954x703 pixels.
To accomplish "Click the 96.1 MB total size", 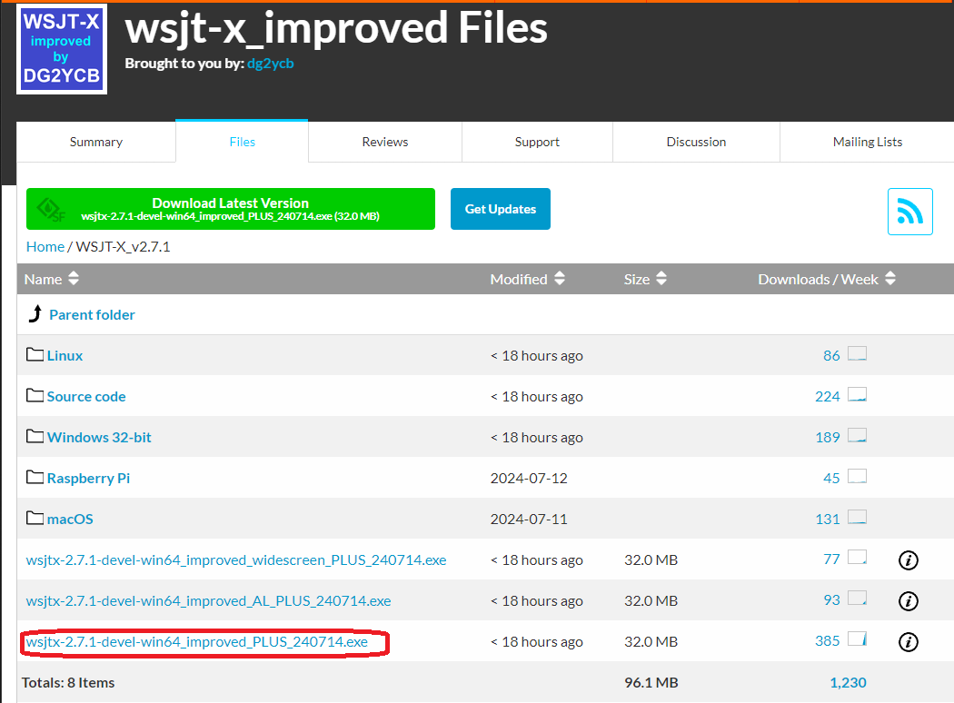I will 651,682.
